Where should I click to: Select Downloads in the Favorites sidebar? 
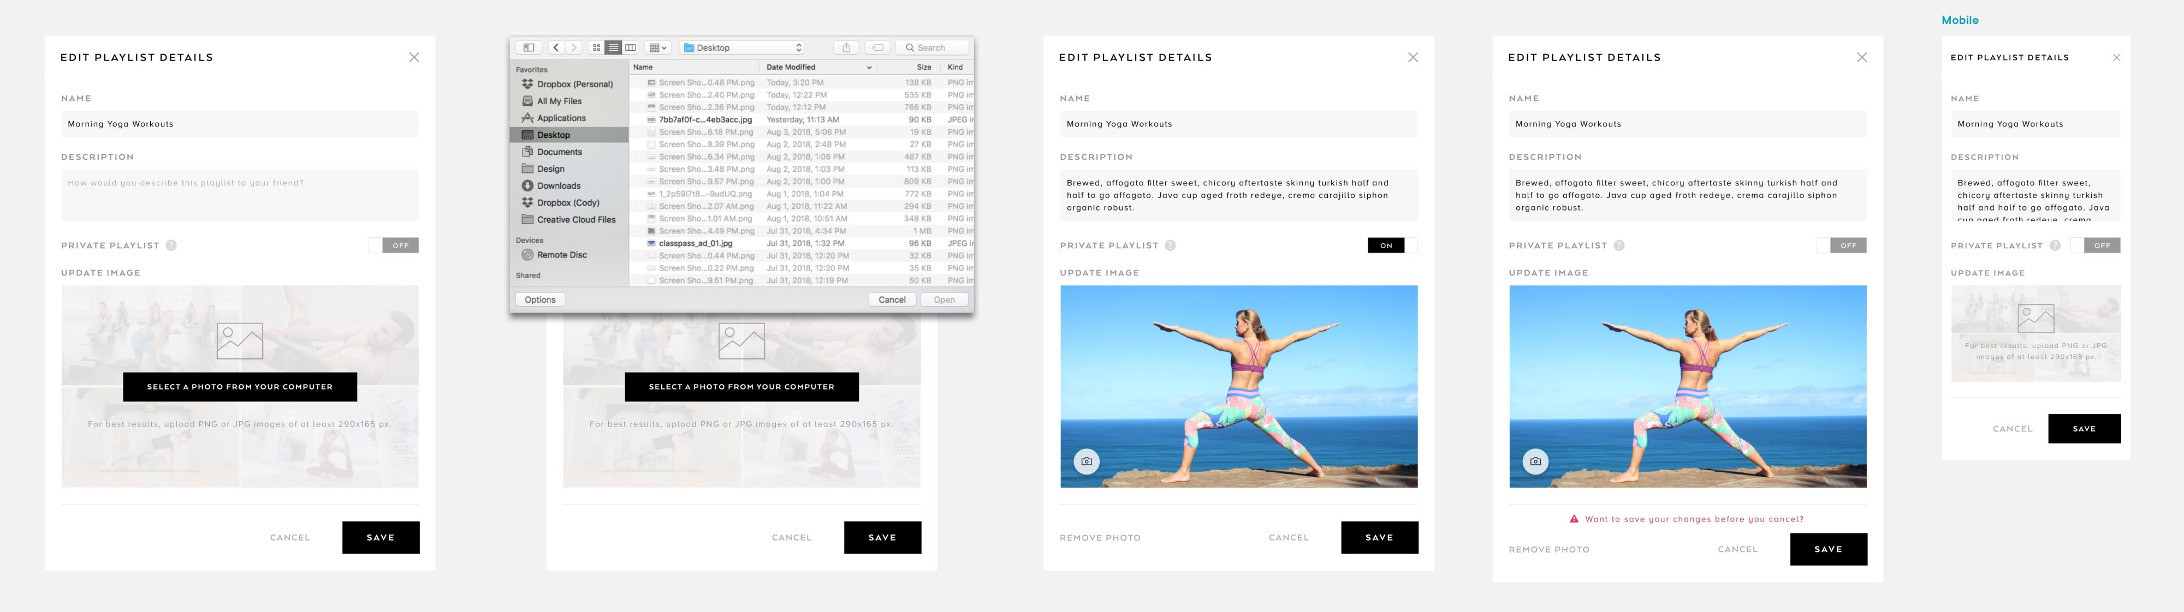pos(558,185)
